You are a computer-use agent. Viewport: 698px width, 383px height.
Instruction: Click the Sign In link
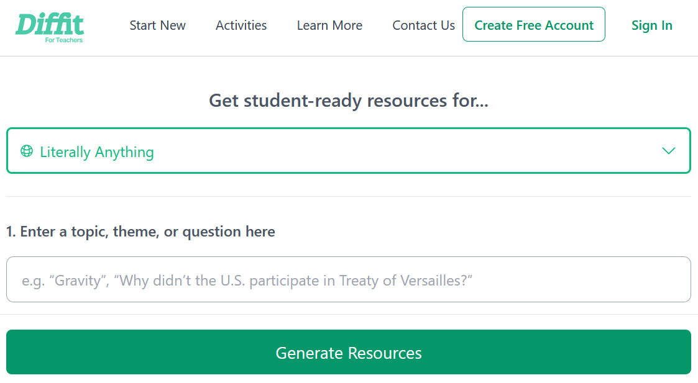coord(651,25)
